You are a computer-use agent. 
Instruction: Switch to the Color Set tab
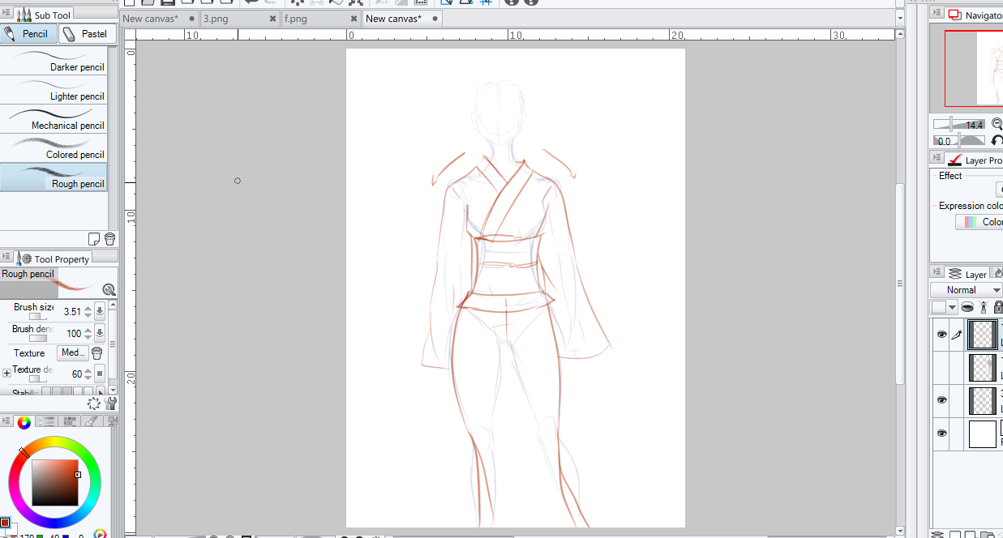[71, 421]
